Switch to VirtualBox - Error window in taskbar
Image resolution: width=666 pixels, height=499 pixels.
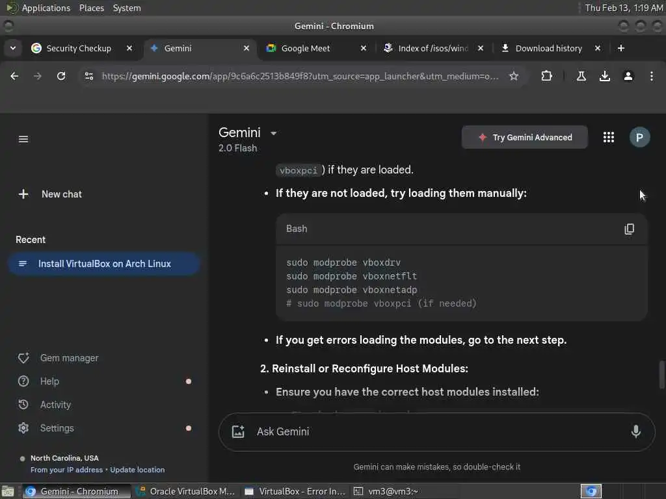pos(296,491)
